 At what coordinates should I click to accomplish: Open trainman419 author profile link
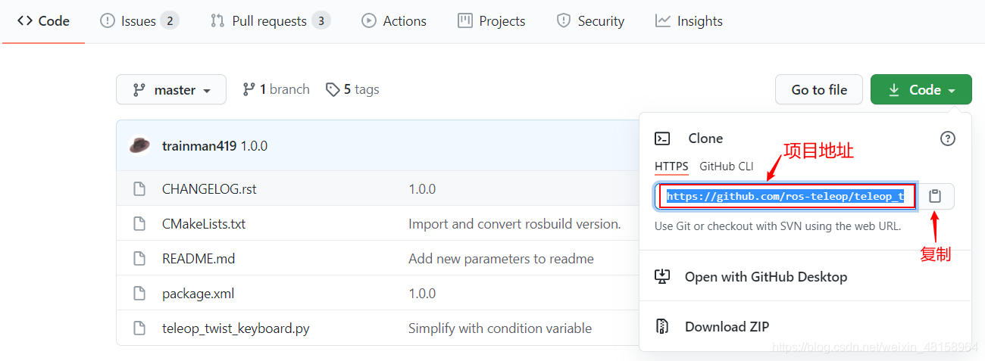click(199, 146)
